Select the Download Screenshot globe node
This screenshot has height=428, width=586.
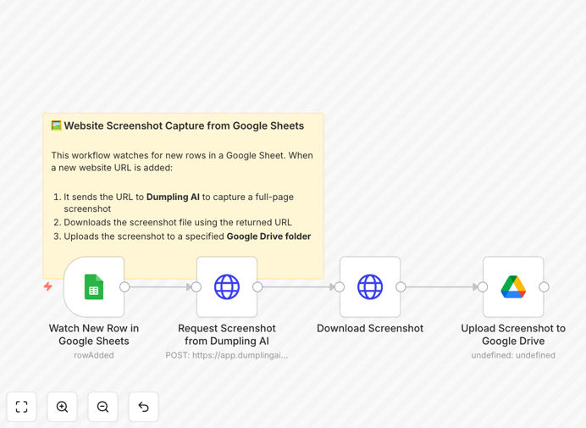pyautogui.click(x=370, y=287)
